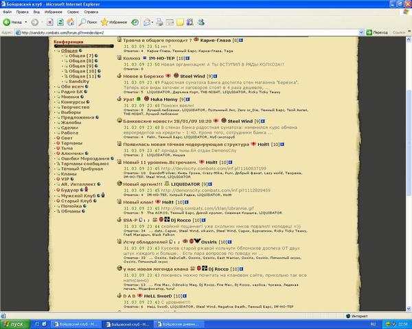Click smiley topic icon of 'Банковские новости'
The height and width of the screenshot is (329, 412).
(119, 121)
